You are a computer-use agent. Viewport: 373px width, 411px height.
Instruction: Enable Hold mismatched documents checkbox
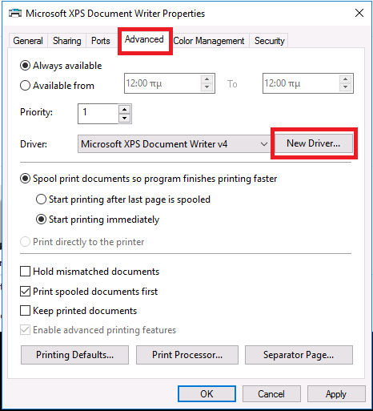coord(25,272)
